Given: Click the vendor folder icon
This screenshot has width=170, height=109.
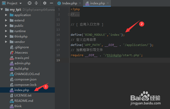Looking at the screenshot, I should point(12,42).
